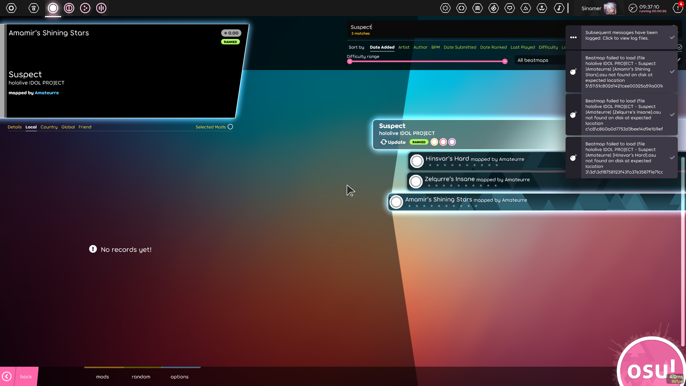Image resolution: width=686 pixels, height=386 pixels.
Task: Select the osu!mania ruleset icon
Action: click(101, 8)
